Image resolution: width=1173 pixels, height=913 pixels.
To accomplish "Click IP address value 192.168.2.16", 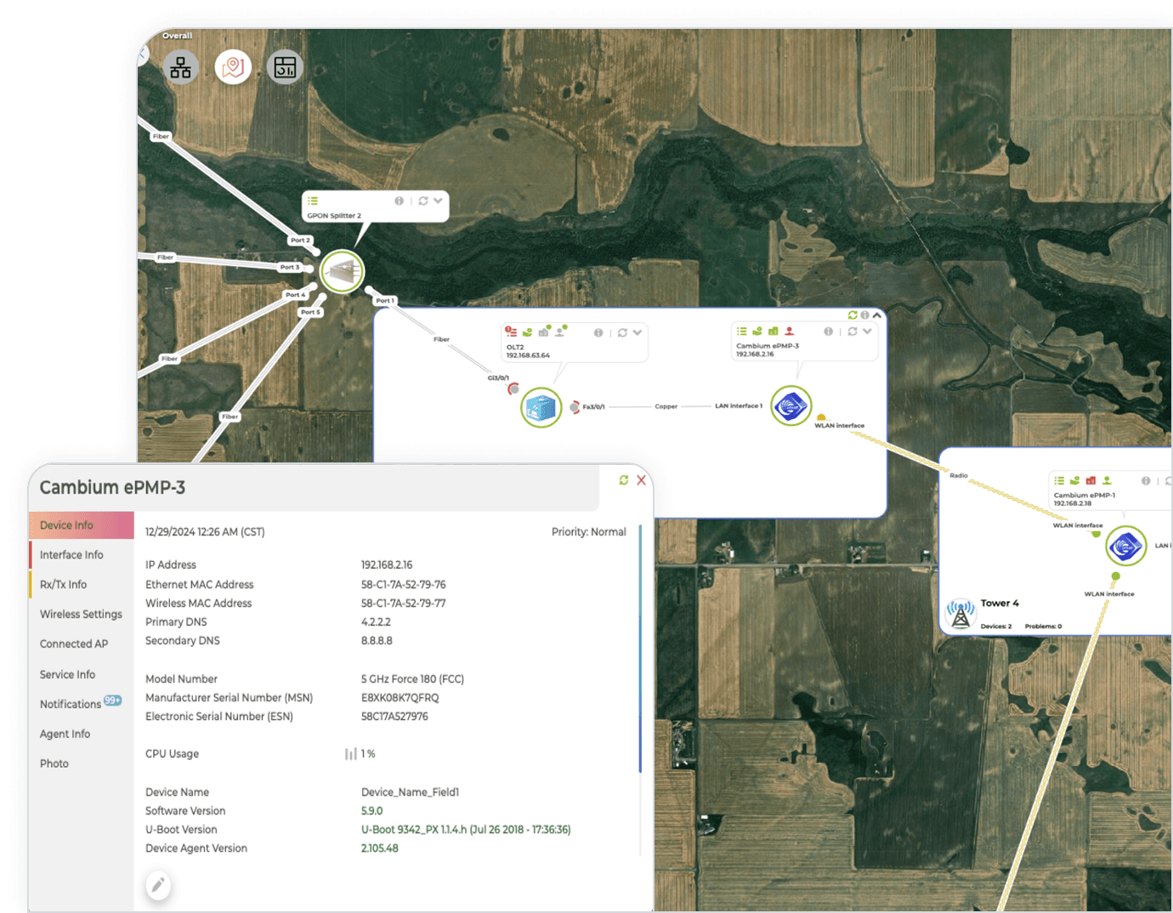I will [387, 565].
